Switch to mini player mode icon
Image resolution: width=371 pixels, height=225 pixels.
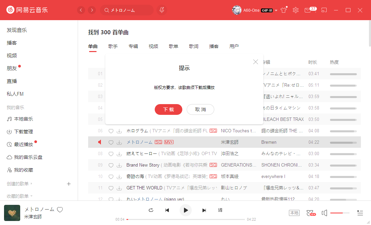[324, 10]
